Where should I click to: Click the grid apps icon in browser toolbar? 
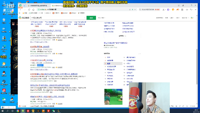(182, 10)
